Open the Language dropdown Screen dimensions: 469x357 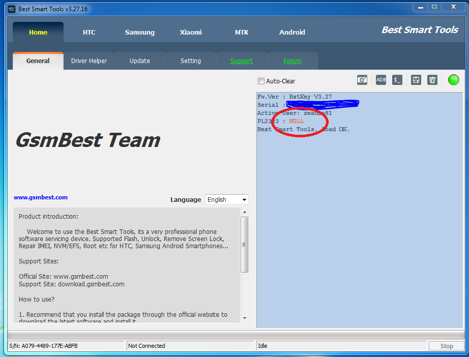(227, 199)
